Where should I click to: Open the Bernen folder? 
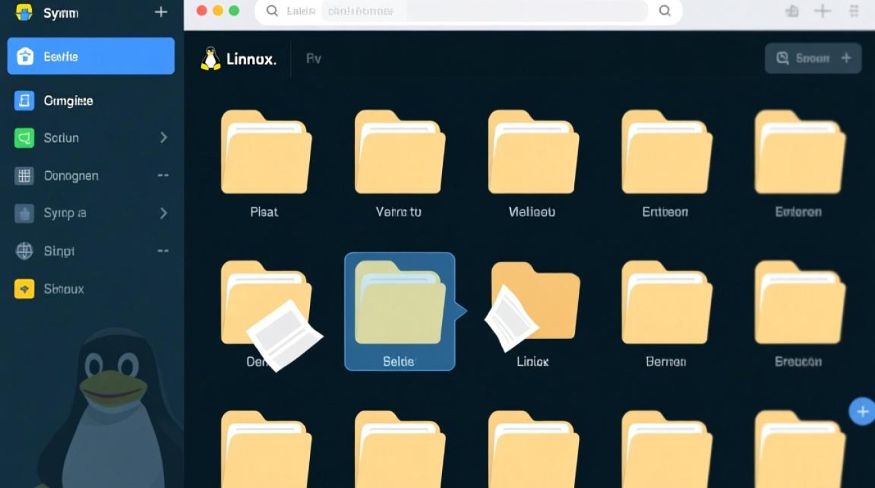666,305
